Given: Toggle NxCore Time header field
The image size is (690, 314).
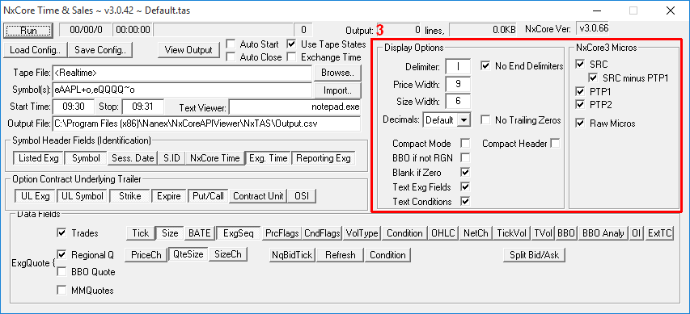Looking at the screenshot, I should click(x=214, y=158).
